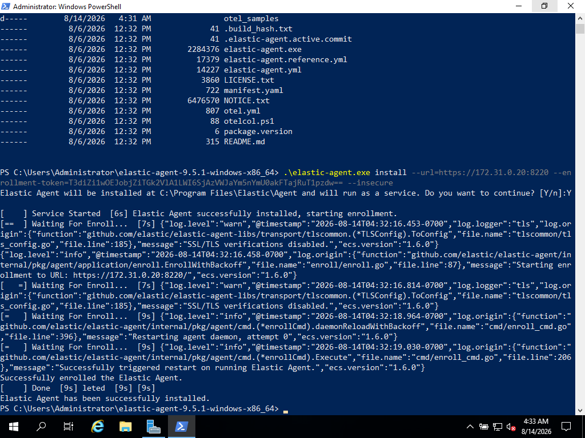Image resolution: width=585 pixels, height=438 pixels.
Task: Click the final PowerShell prompt line
Action: (144, 408)
